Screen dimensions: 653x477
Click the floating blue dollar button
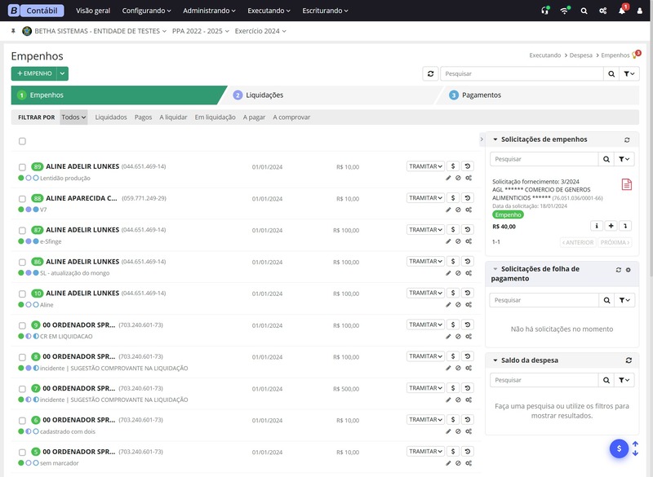coord(619,448)
